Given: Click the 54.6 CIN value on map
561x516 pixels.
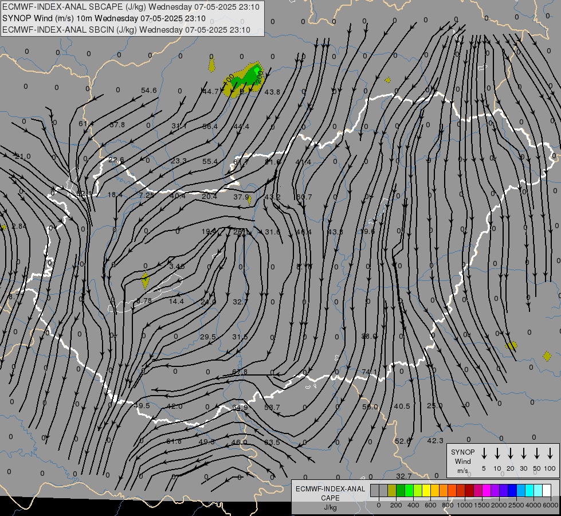Looking at the screenshot, I should [x=149, y=90].
